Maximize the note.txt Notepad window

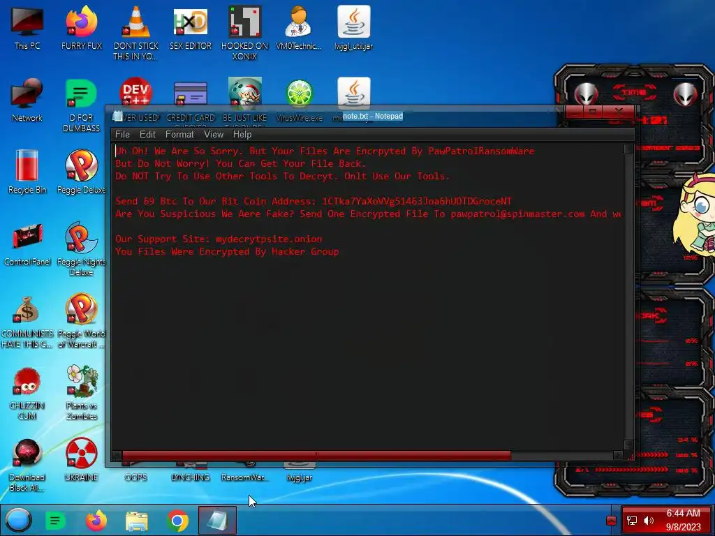593,112
